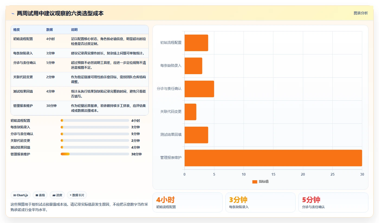
Task: Click the 管理报表维护 progress bar
Action: (x=95, y=154)
